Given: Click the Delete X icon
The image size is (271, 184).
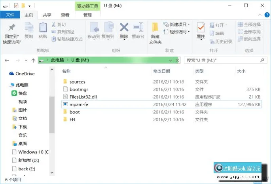Looking at the screenshot, I should coord(124,27).
